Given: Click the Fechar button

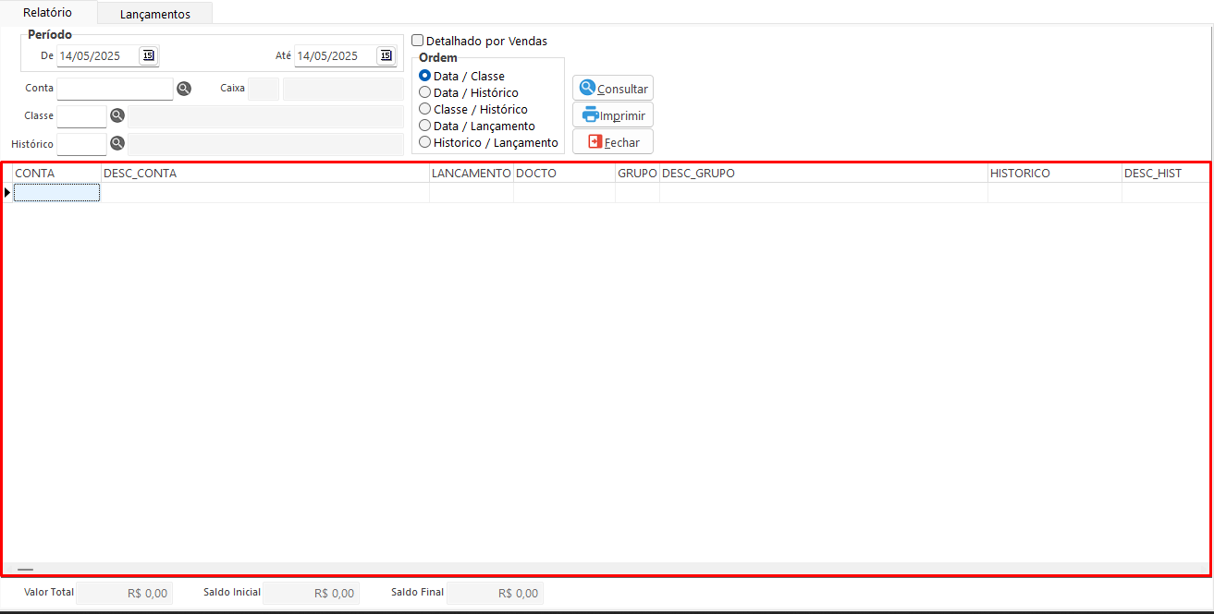Looking at the screenshot, I should [612, 142].
